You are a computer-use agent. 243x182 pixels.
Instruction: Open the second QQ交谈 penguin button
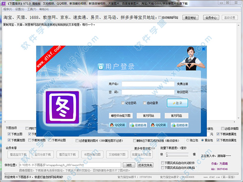click(x=159, y=125)
